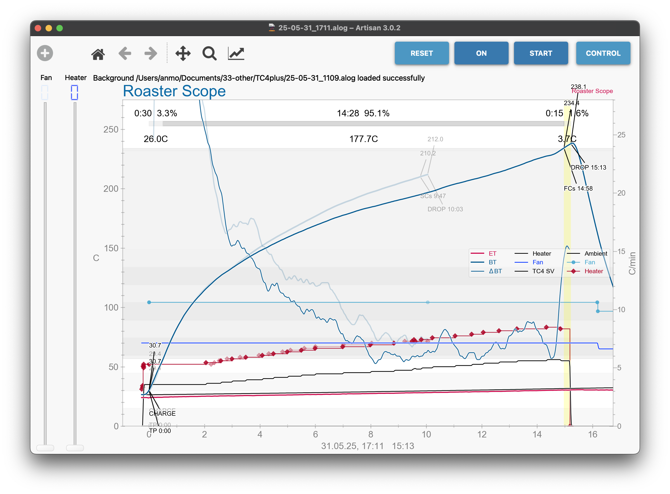Click the ON button
Screen dimensions: 670x494
click(481, 53)
